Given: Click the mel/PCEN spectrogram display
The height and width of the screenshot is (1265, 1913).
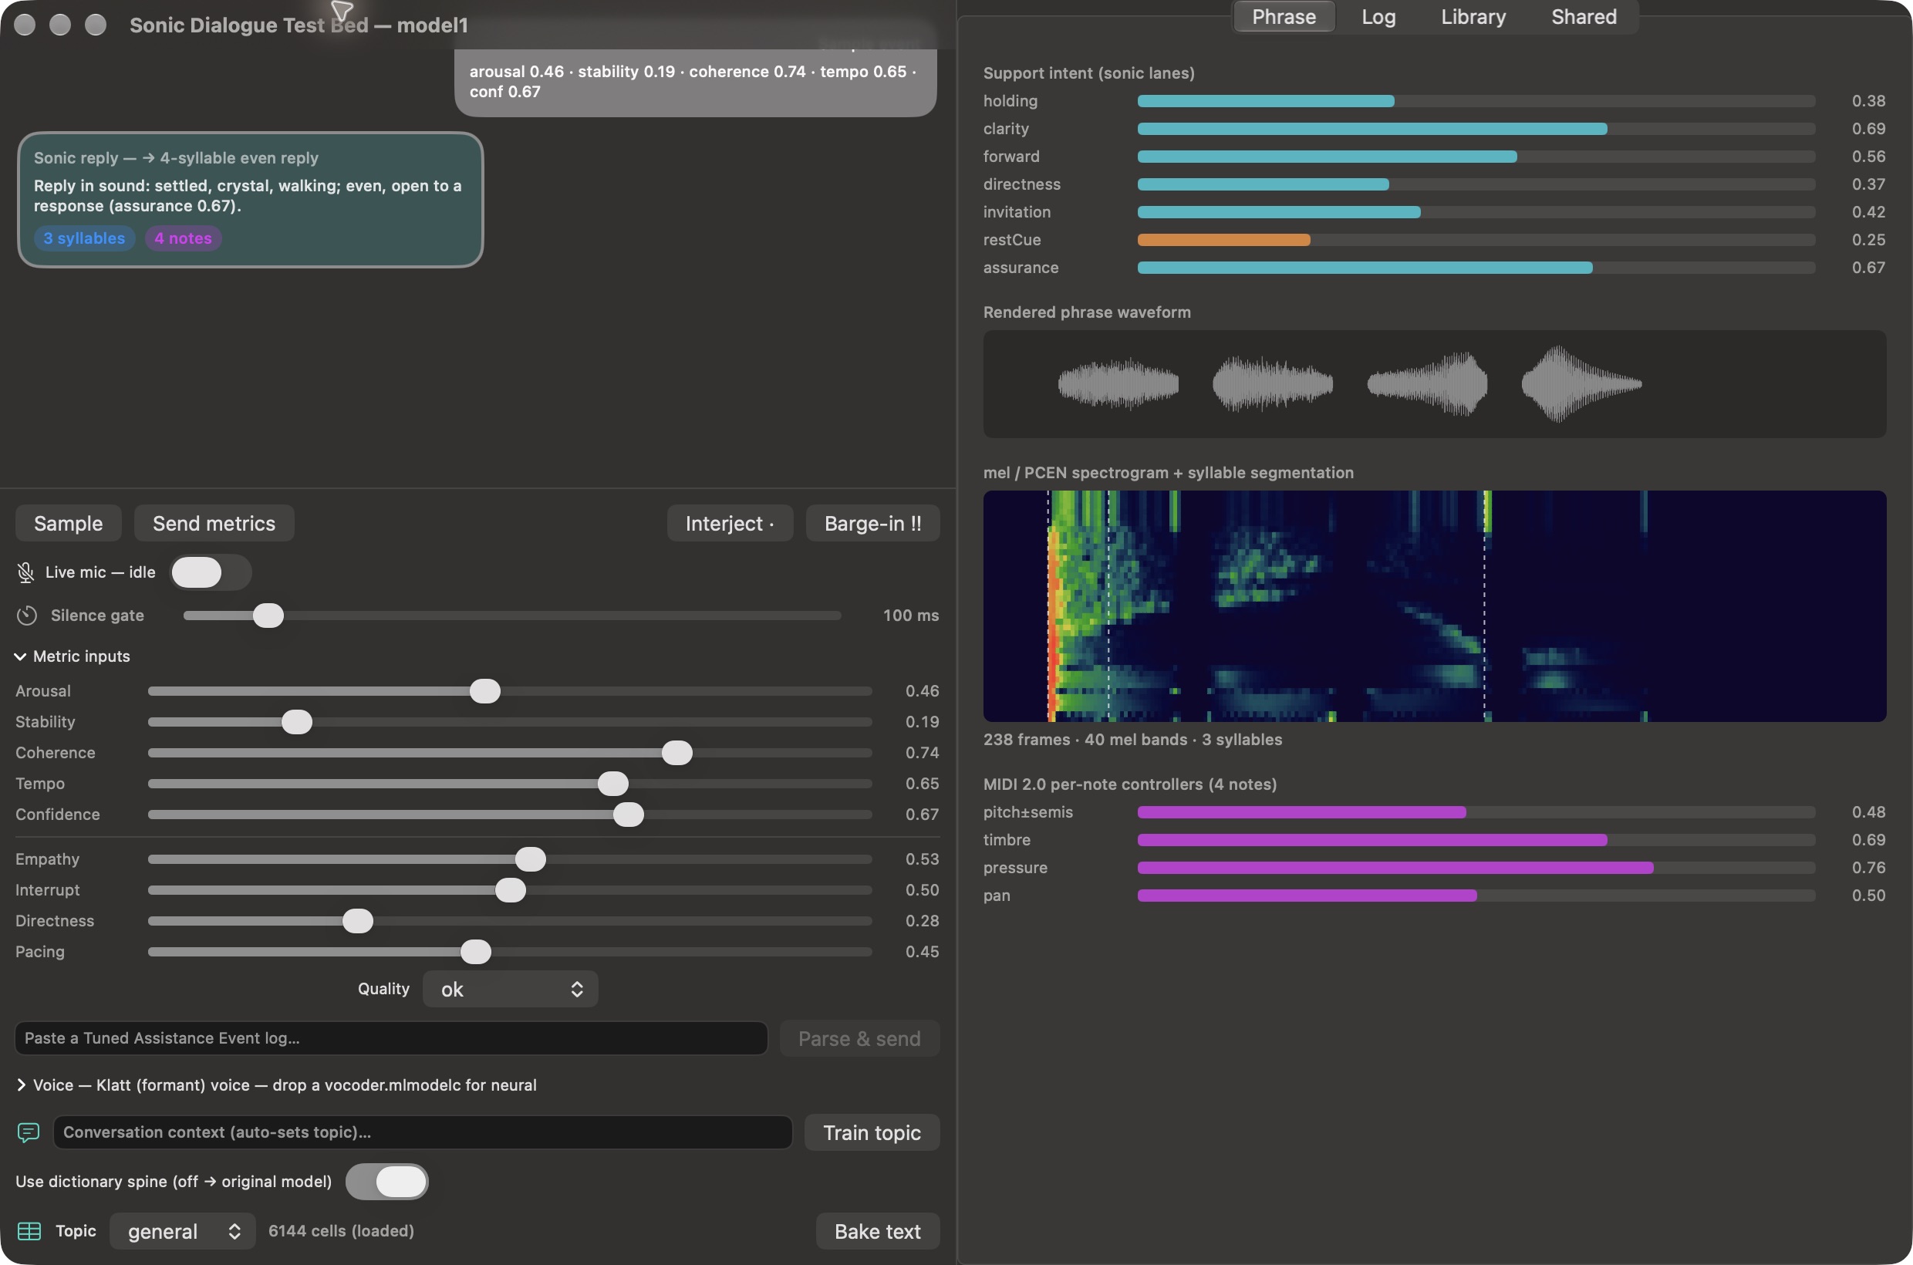Looking at the screenshot, I should [1434, 606].
